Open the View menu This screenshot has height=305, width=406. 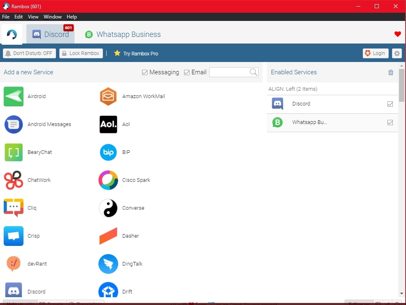coord(33,17)
